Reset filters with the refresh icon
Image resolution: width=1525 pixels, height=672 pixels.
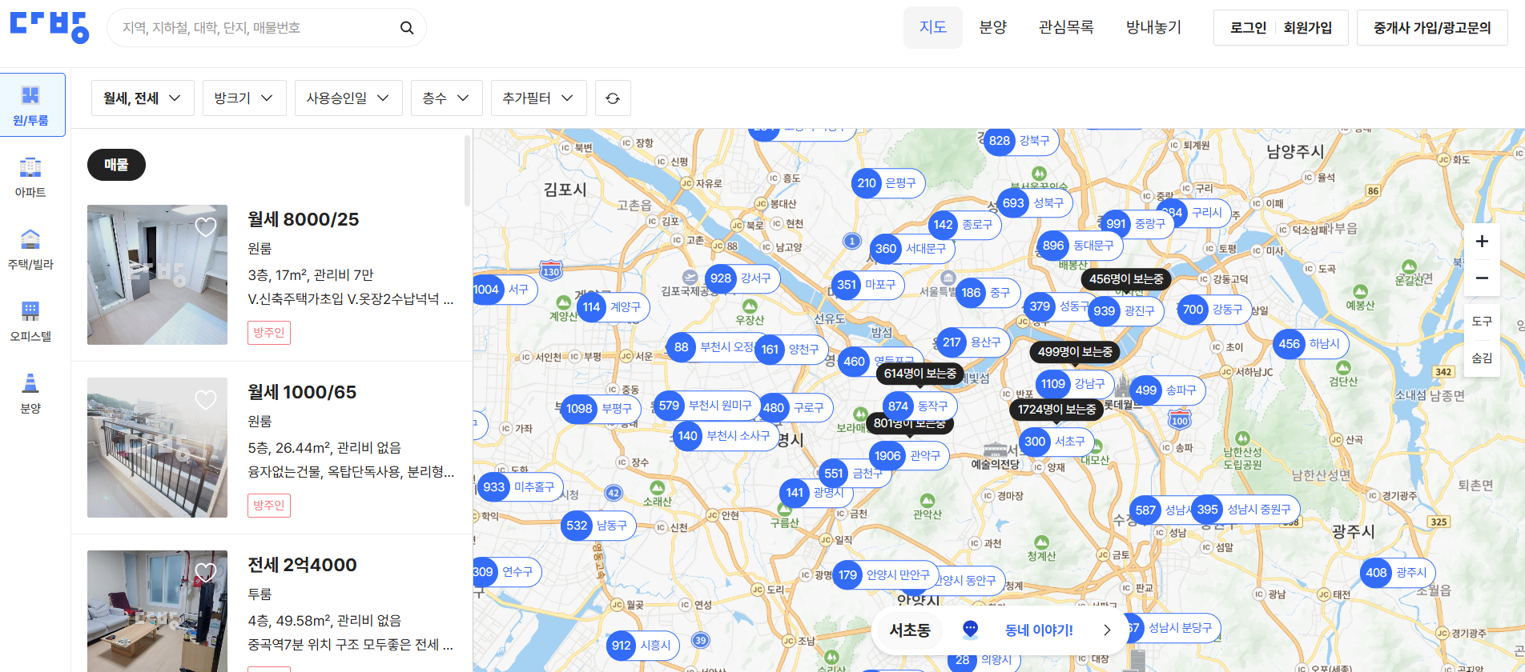point(613,98)
